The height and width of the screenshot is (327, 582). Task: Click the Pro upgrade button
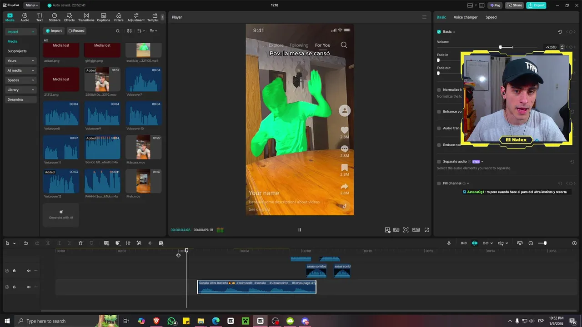pos(495,5)
